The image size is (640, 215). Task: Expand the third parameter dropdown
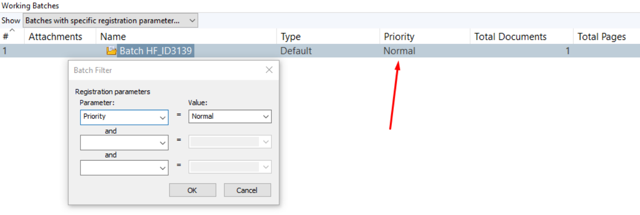pyautogui.click(x=124, y=168)
